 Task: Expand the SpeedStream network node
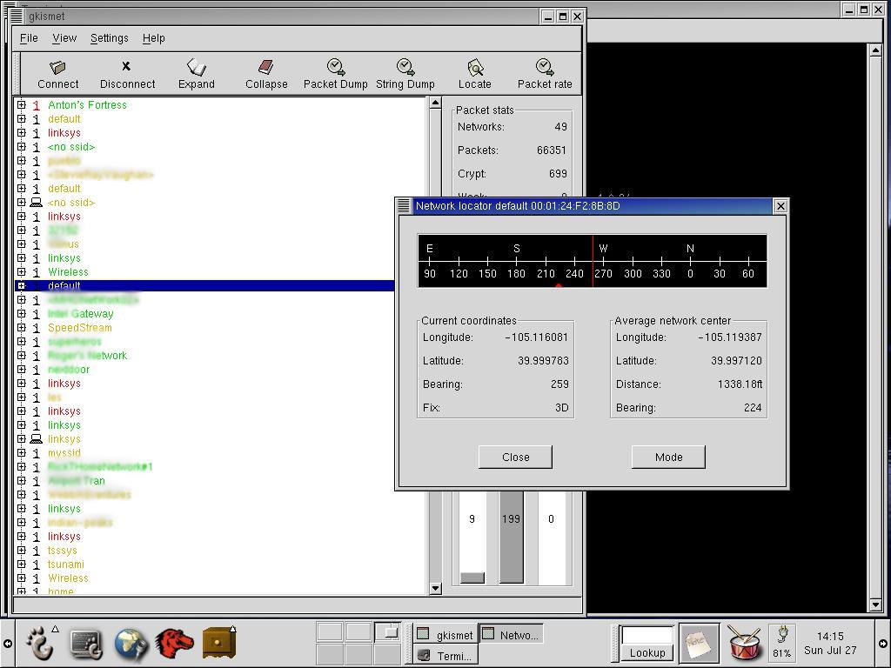click(22, 328)
